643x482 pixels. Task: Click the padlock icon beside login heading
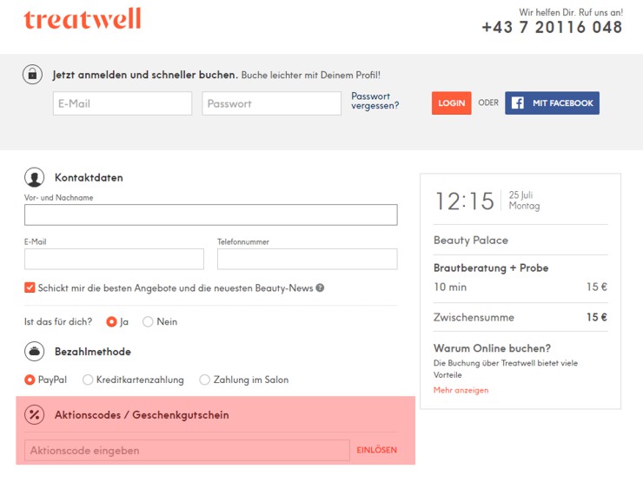point(32,75)
